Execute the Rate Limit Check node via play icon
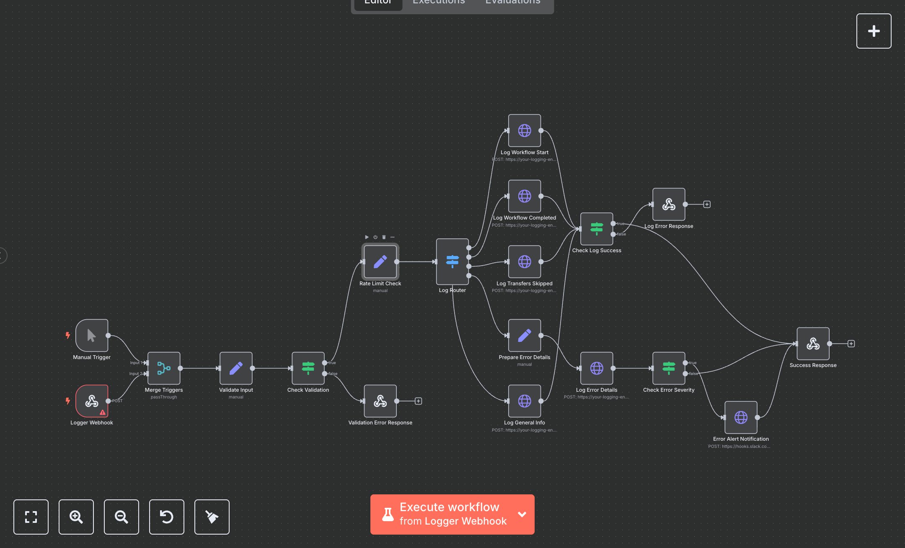The width and height of the screenshot is (905, 548). pyautogui.click(x=367, y=237)
